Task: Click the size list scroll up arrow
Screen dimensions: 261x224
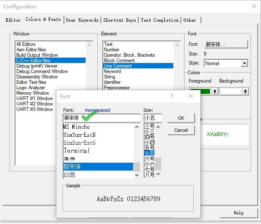Action: tap(158, 127)
